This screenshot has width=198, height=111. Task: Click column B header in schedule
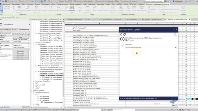99,23
